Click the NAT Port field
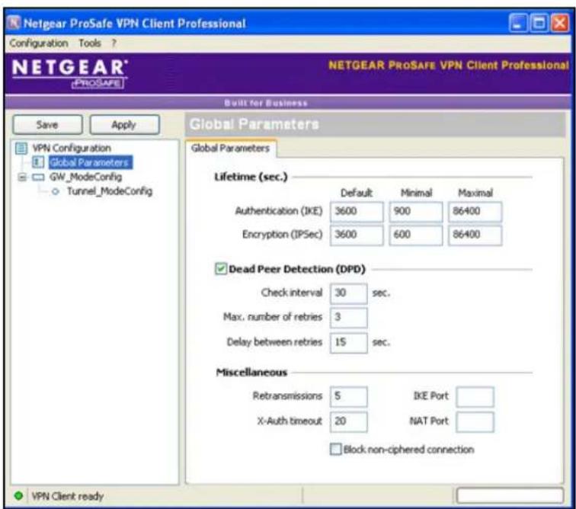 (x=475, y=421)
